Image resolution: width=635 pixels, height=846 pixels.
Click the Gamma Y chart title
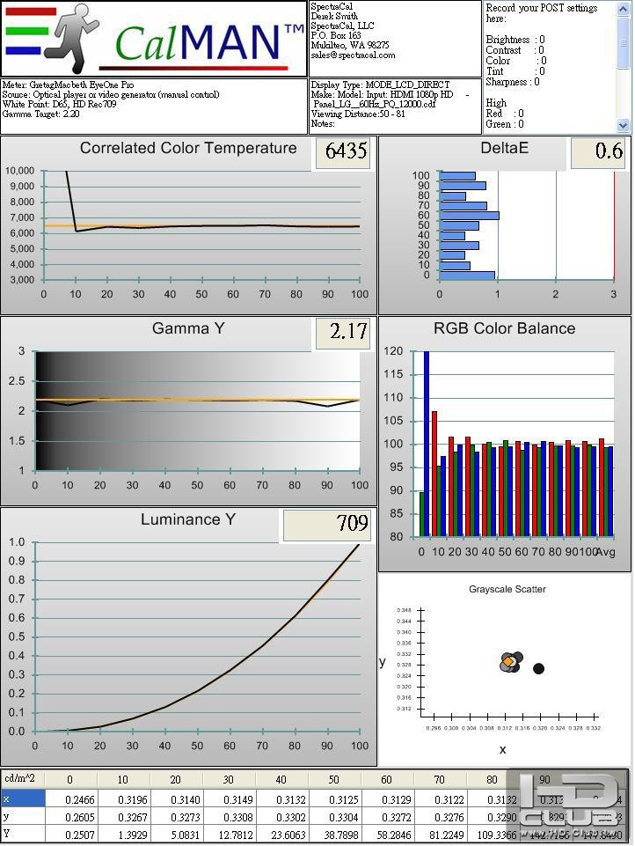point(188,328)
